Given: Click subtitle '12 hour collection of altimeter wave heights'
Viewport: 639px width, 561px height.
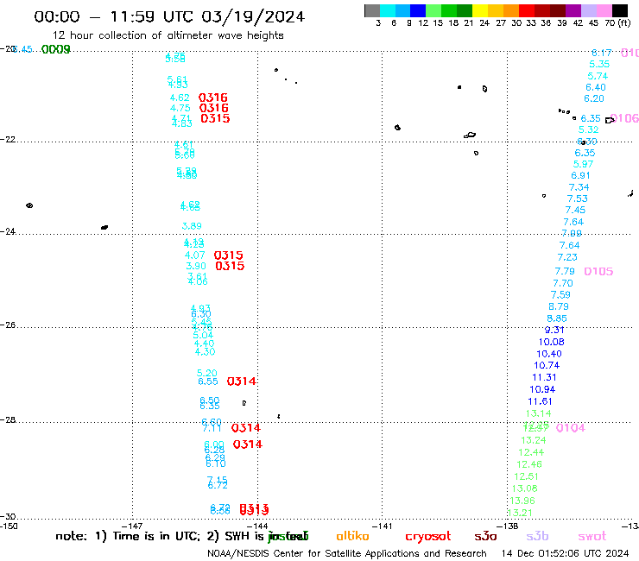Looking at the screenshot, I should pyautogui.click(x=168, y=35).
